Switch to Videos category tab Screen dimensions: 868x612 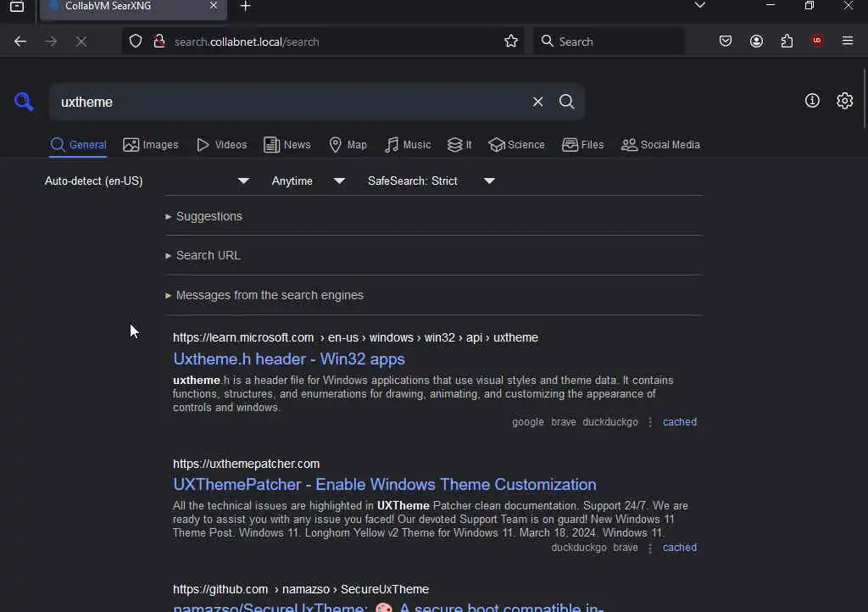[x=221, y=145]
